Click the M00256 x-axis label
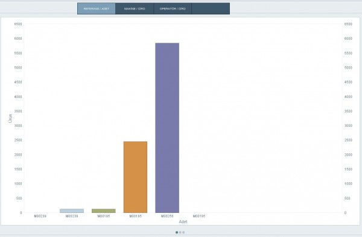The image size is (362, 237). (167, 216)
